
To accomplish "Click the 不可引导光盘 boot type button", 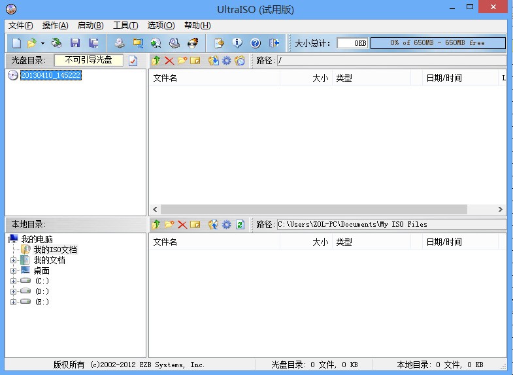I will (x=88, y=60).
